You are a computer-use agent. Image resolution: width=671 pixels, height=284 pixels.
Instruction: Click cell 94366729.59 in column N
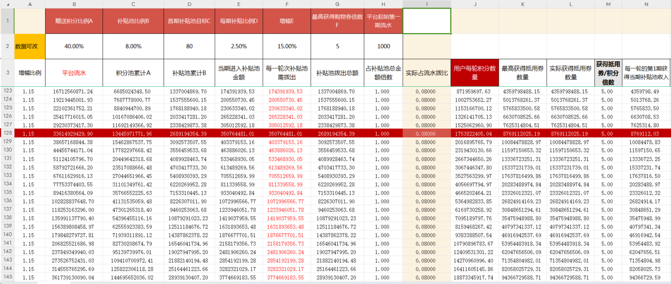click(x=646, y=277)
